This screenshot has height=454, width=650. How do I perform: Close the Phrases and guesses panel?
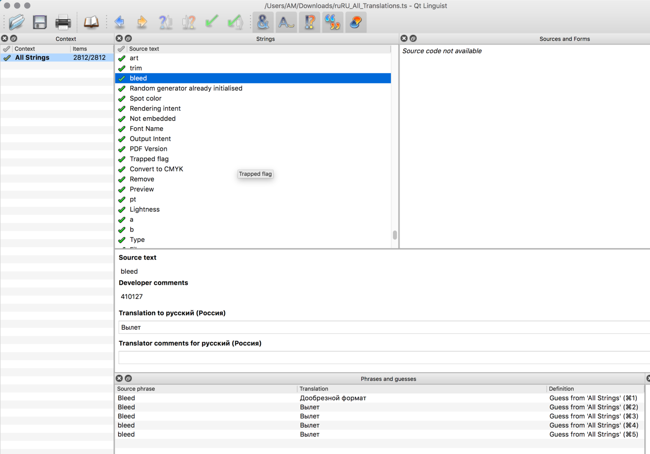[x=119, y=378]
